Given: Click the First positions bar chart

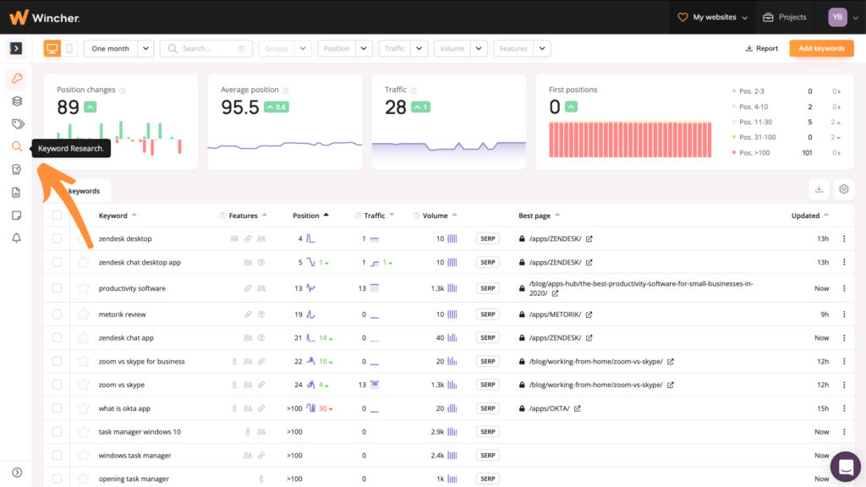Looking at the screenshot, I should 630,140.
